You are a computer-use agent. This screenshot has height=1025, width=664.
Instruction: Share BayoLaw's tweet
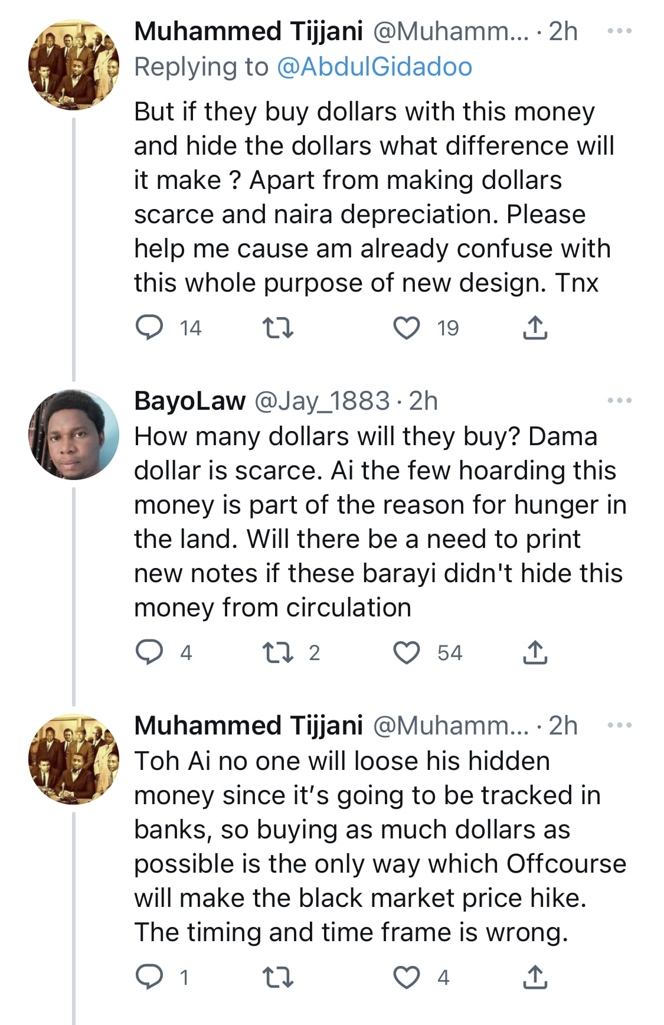(x=535, y=652)
